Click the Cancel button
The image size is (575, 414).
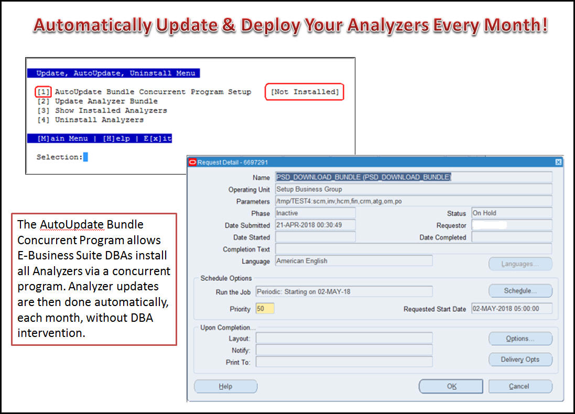click(x=520, y=387)
